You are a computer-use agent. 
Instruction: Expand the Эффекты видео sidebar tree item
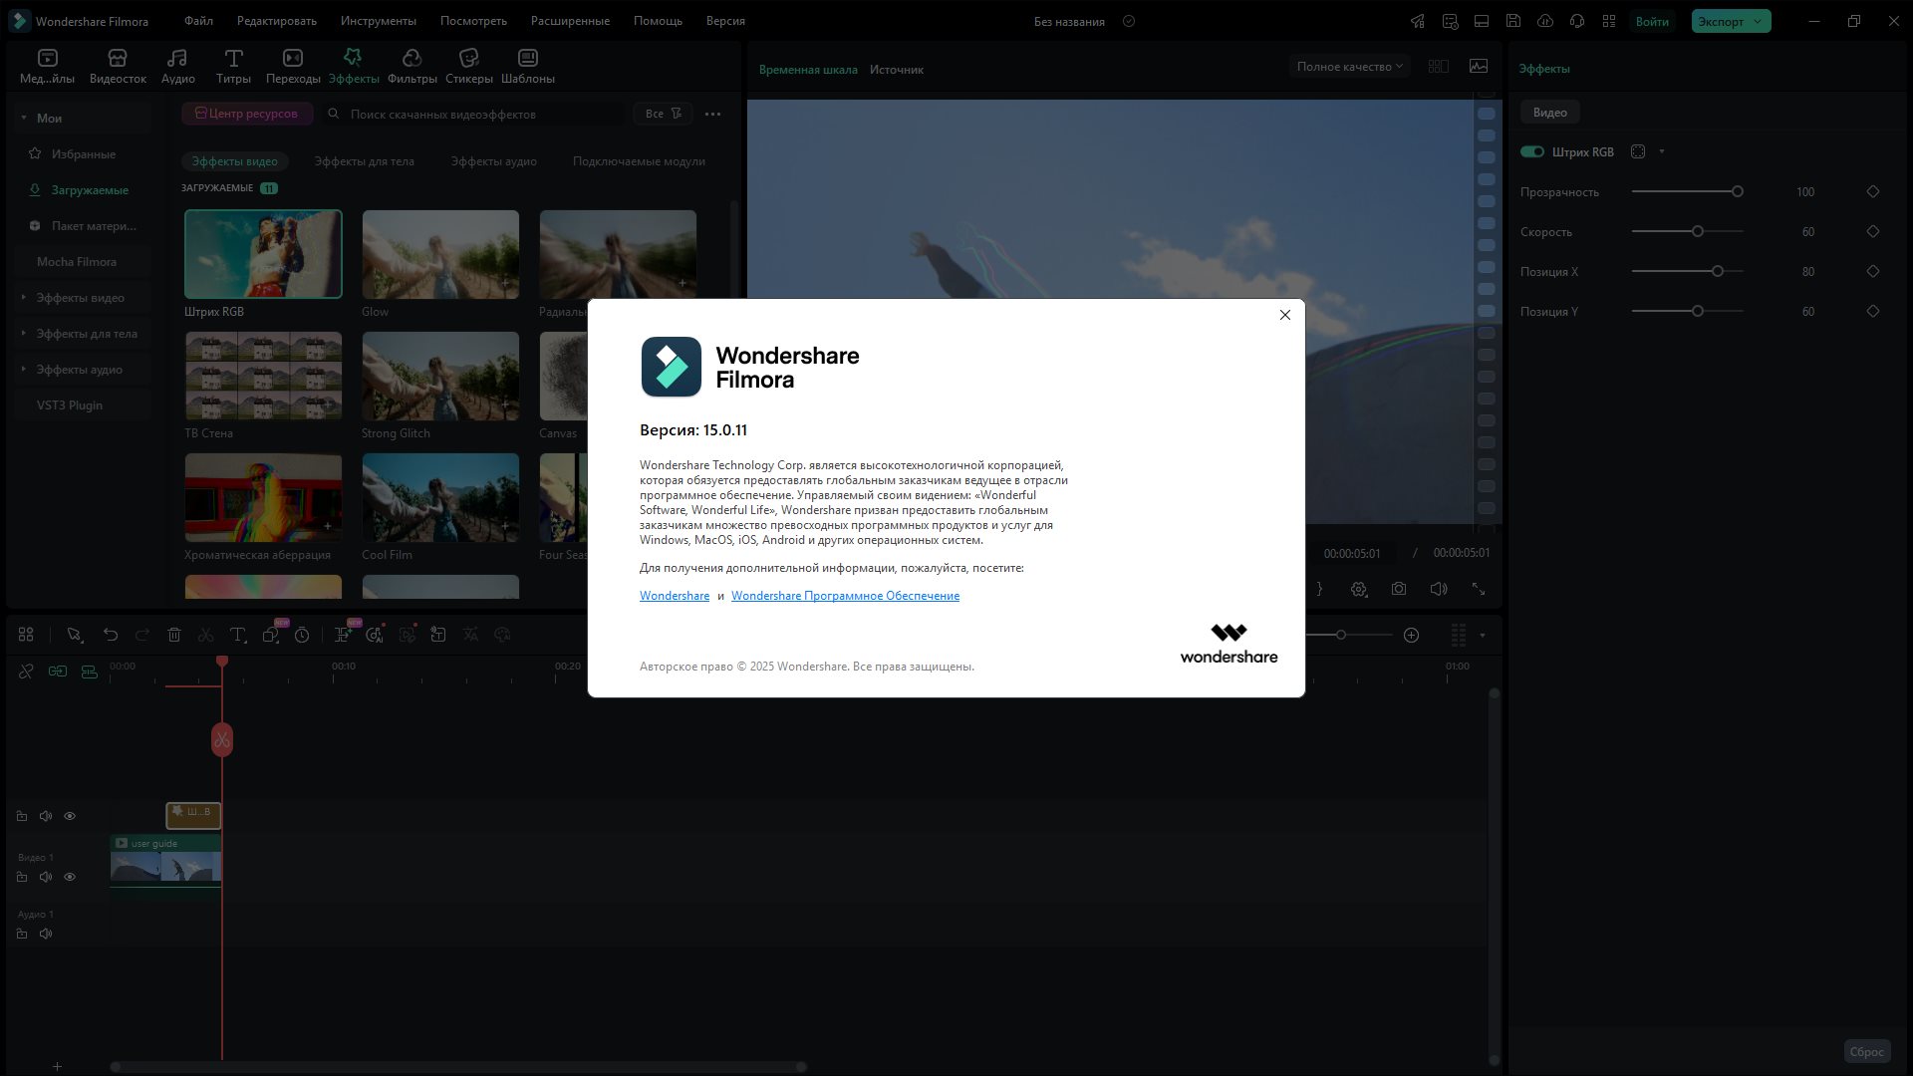[80, 298]
